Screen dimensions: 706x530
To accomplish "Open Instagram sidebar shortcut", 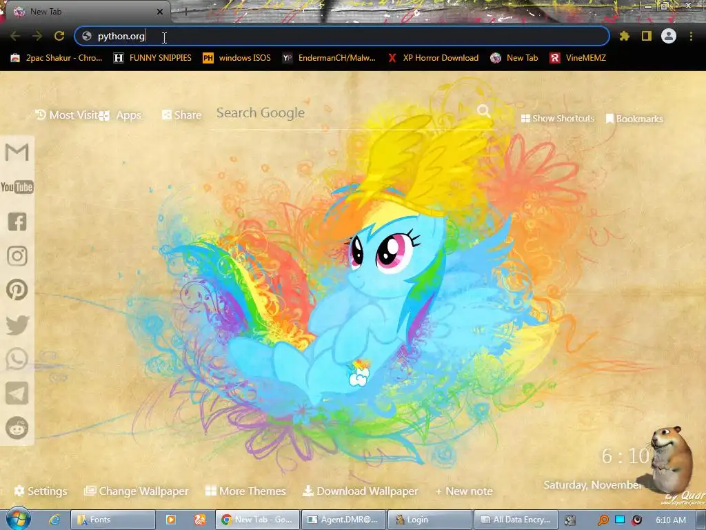I will [17, 255].
